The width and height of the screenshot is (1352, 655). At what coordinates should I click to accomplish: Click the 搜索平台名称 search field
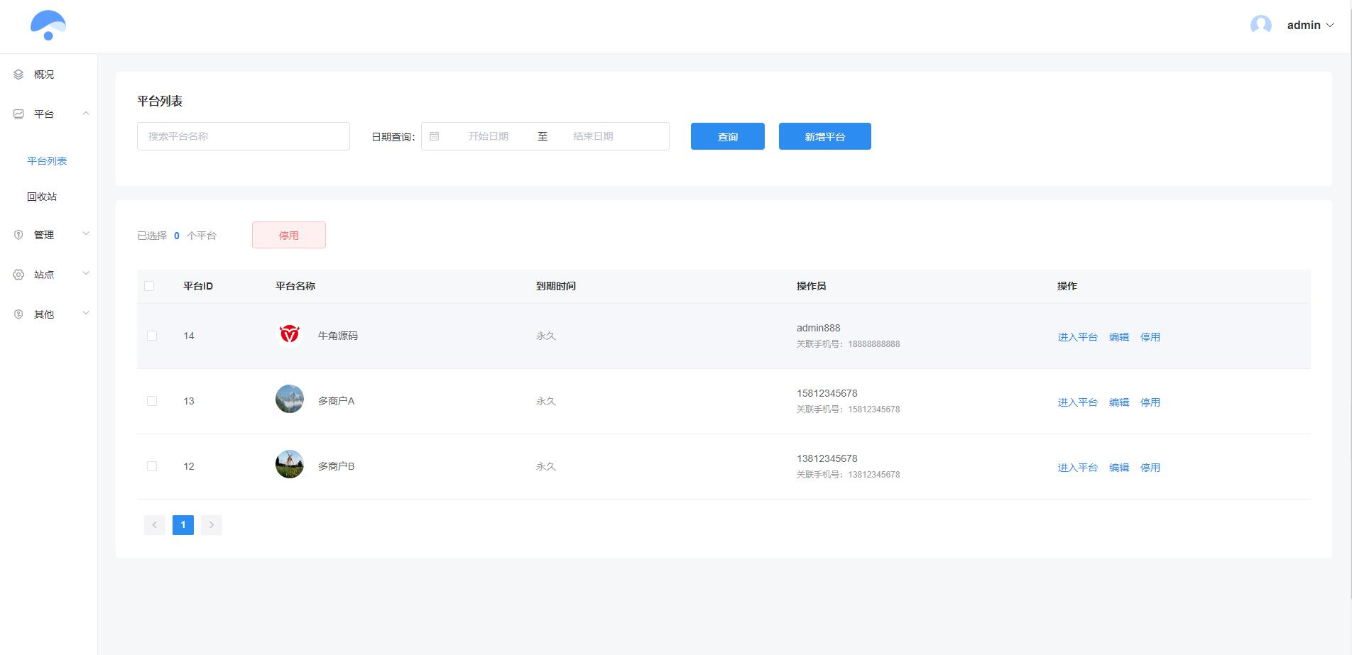pyautogui.click(x=244, y=136)
